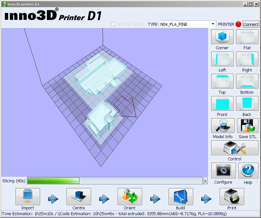
Task: Open the printer Control panel
Action: tap(235, 148)
